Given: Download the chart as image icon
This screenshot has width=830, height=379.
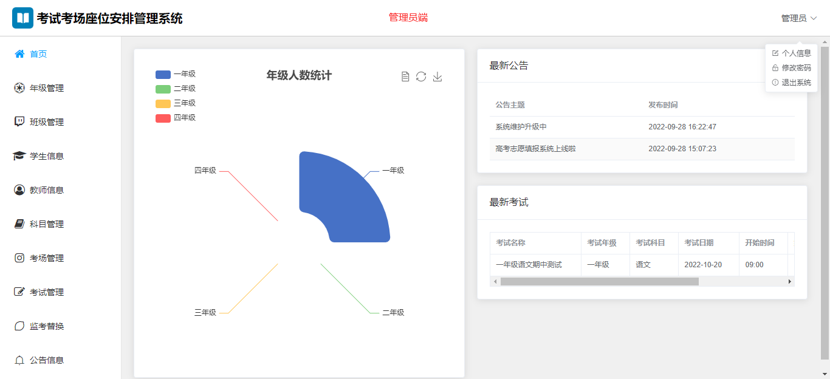Looking at the screenshot, I should (x=437, y=77).
